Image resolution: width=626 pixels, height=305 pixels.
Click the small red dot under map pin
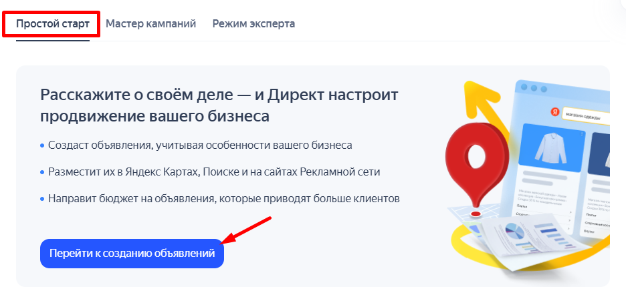tap(476, 214)
